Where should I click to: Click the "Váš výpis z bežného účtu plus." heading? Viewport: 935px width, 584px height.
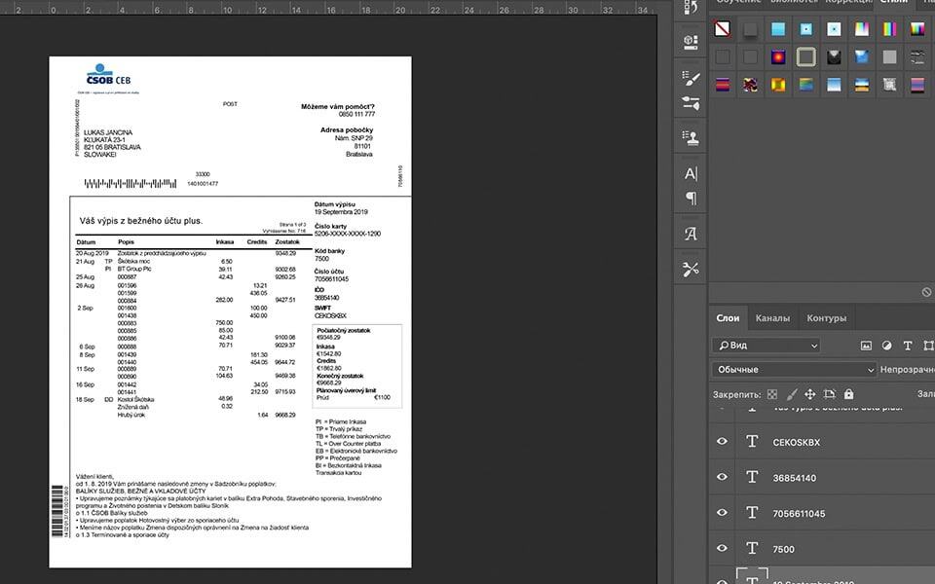point(141,221)
